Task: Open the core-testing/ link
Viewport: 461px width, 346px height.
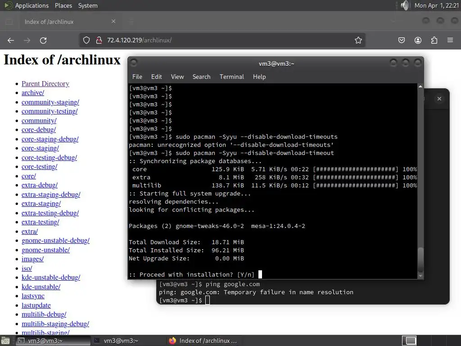Action: pyautogui.click(x=40, y=167)
